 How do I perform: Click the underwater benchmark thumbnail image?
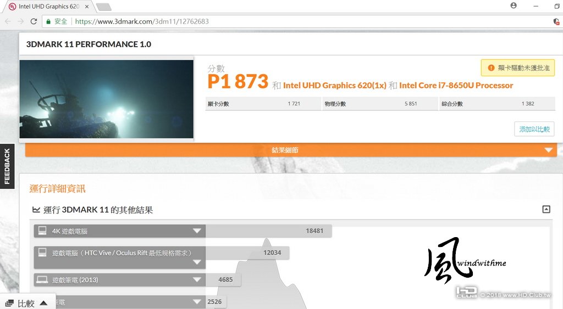pyautogui.click(x=106, y=99)
